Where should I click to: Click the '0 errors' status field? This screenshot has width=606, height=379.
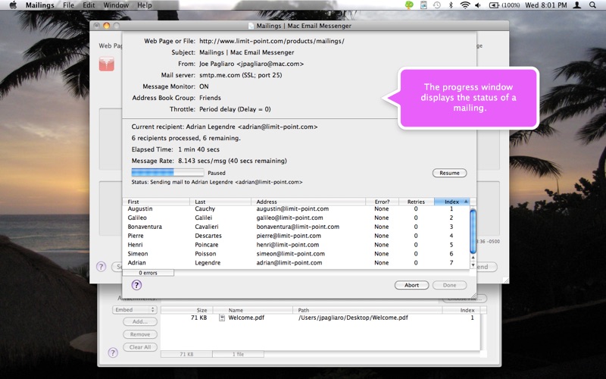coord(148,273)
